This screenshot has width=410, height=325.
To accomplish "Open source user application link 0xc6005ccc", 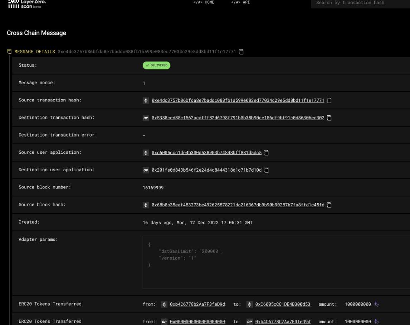I will click(x=206, y=153).
